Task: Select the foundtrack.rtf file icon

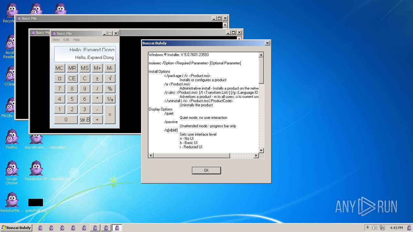Action: pyautogui.click(x=36, y=171)
